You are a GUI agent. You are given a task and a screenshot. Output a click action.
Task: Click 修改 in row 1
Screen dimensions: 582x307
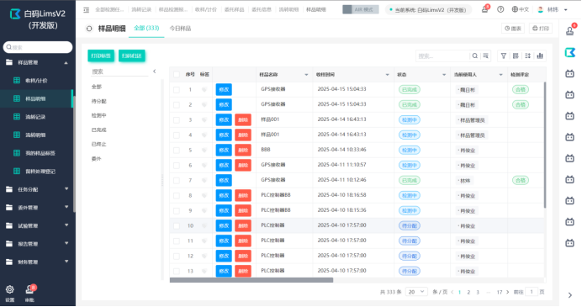click(224, 89)
